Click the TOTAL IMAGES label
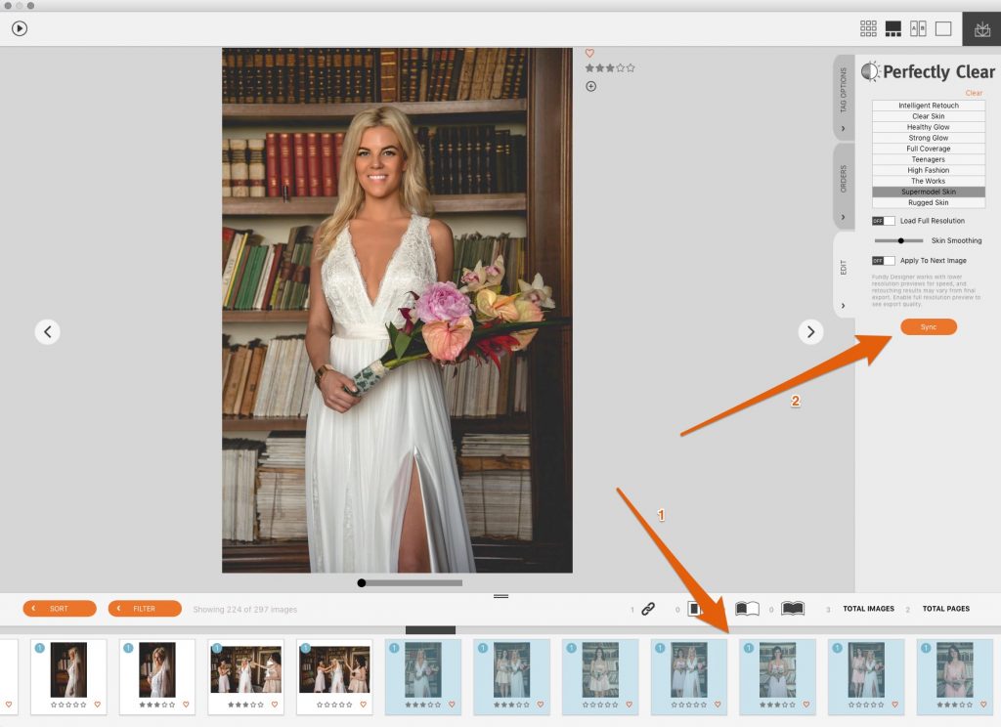Viewport: 1001px width, 727px height. coord(868,609)
